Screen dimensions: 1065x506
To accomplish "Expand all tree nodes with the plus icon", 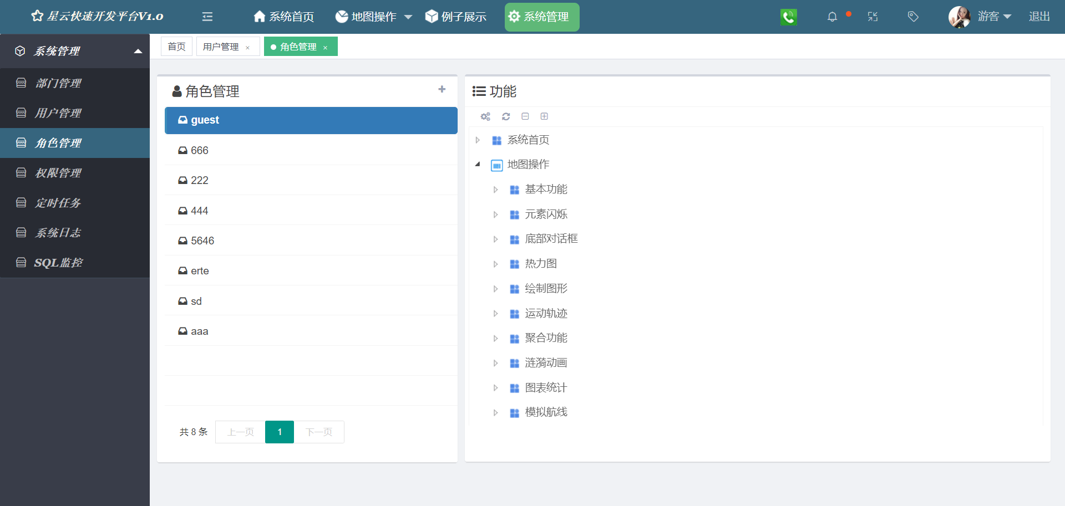I will click(544, 116).
